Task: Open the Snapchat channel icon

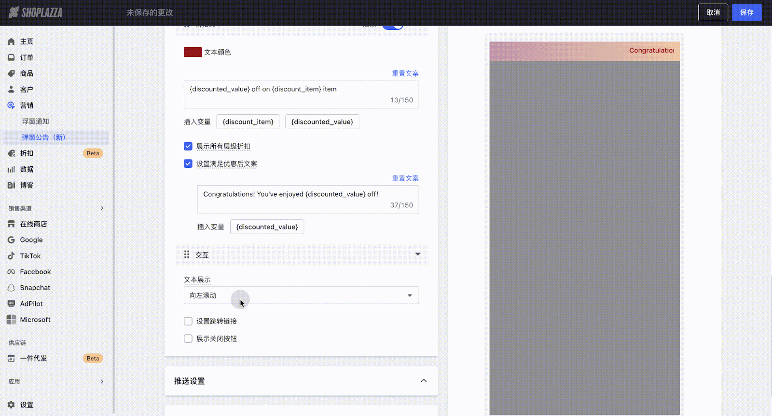Action: click(x=11, y=288)
